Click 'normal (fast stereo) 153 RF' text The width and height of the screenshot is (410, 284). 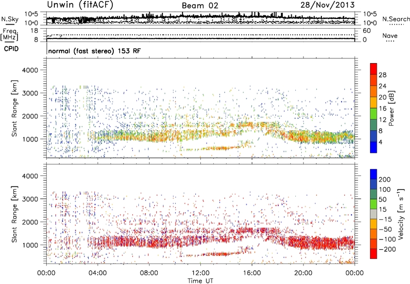(x=94, y=51)
